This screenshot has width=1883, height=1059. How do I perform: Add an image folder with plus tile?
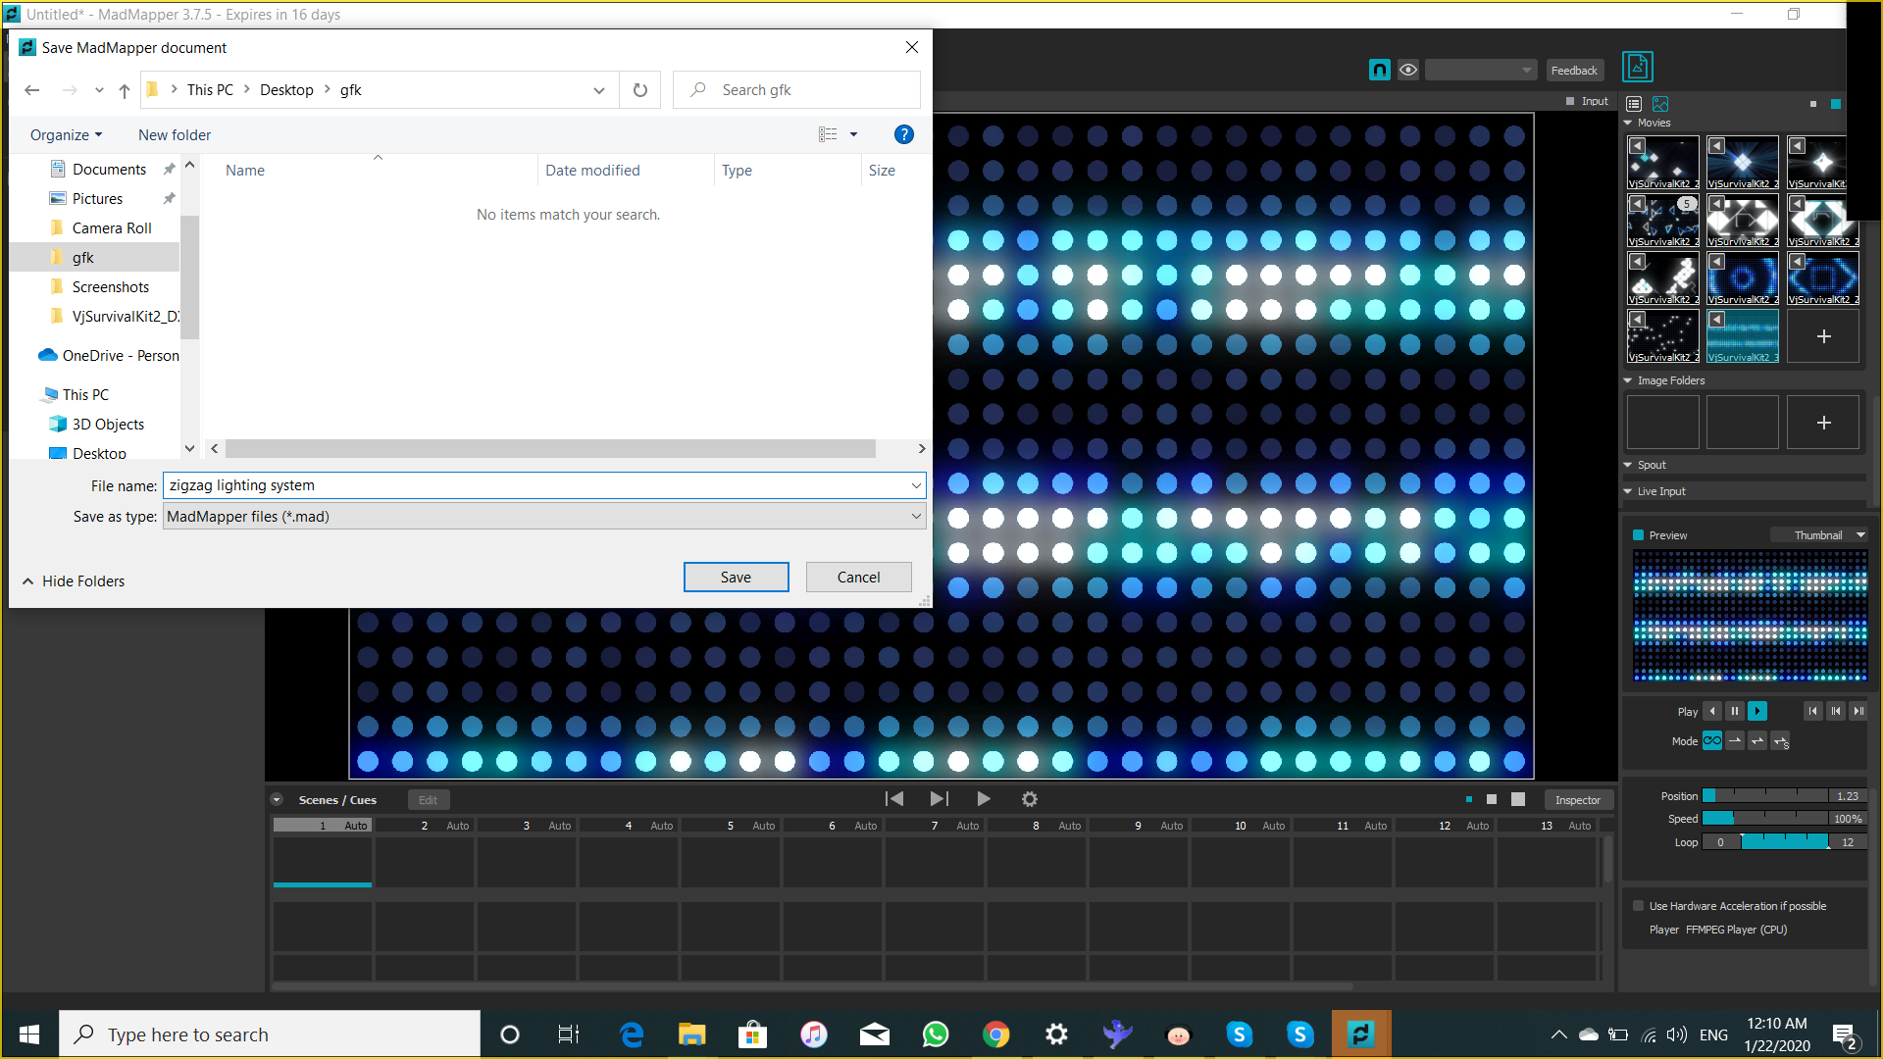pos(1823,423)
